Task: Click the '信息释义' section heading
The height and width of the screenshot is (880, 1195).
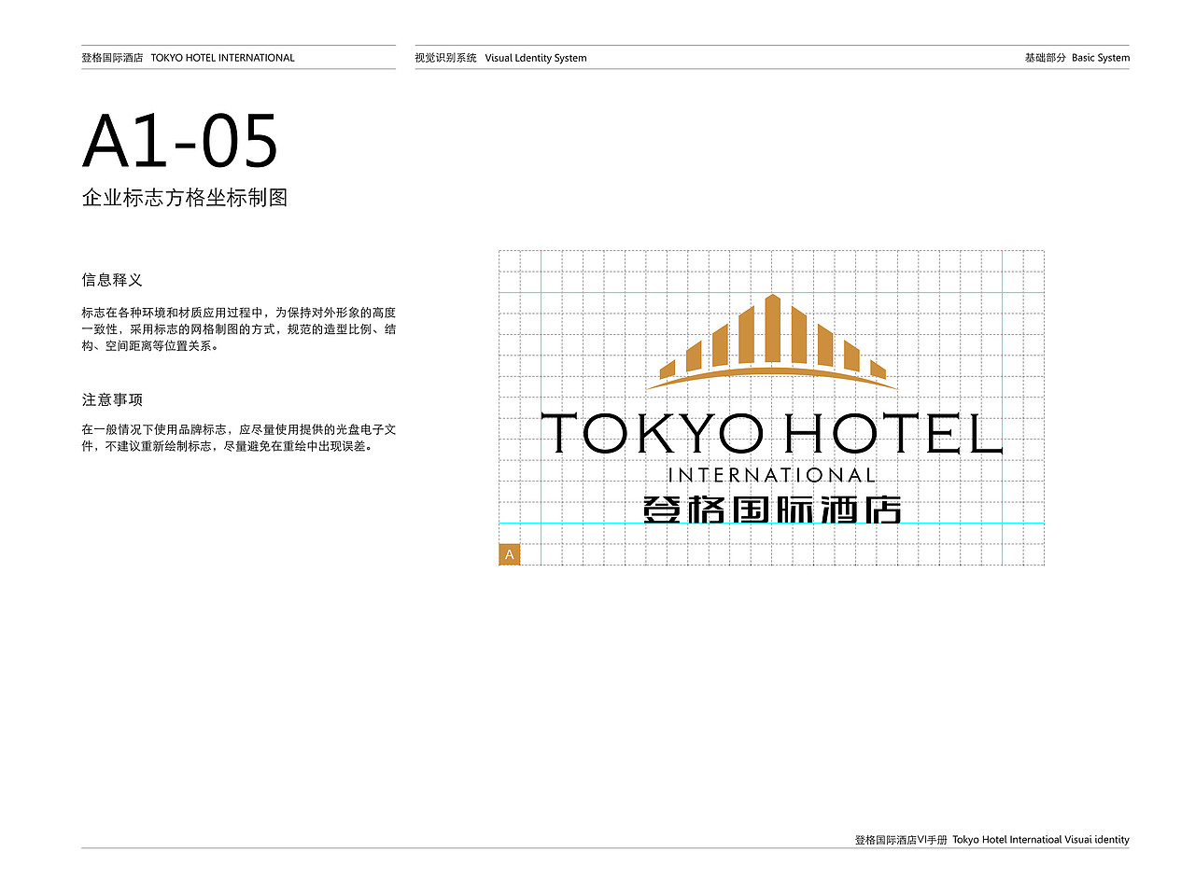Action: coord(112,280)
